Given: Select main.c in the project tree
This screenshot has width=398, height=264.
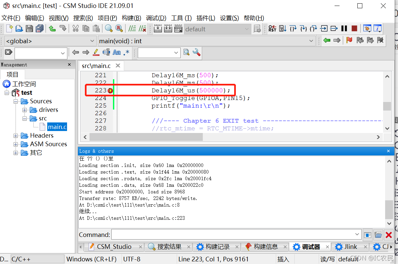Looking at the screenshot, I should click(57, 127).
